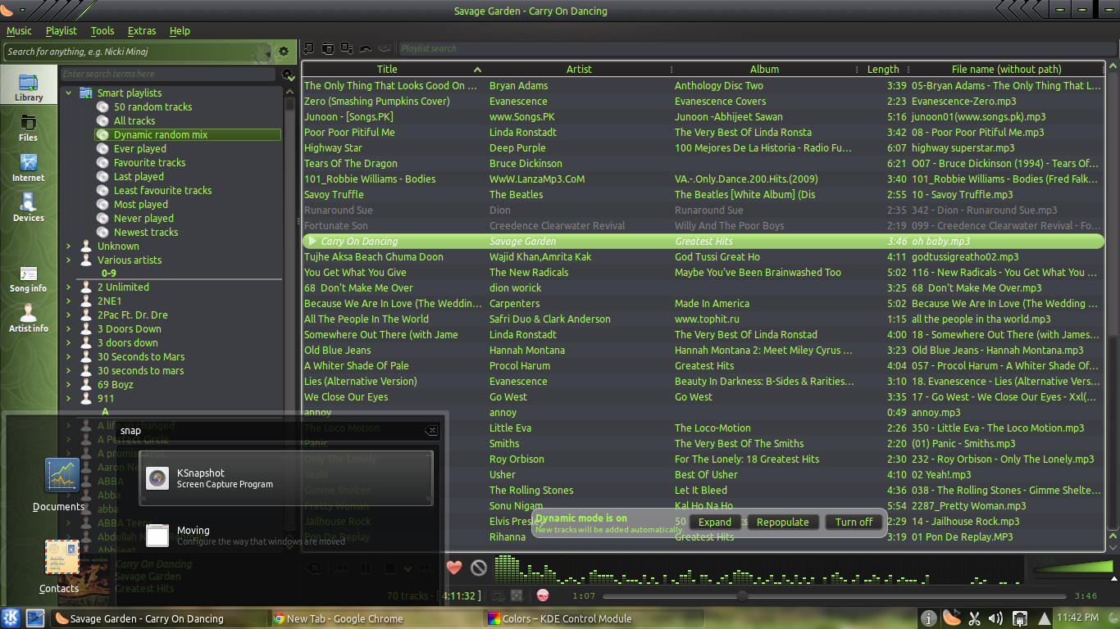This screenshot has height=629, width=1120.
Task: Click the save playlist toolbar icon
Action: pos(347,48)
